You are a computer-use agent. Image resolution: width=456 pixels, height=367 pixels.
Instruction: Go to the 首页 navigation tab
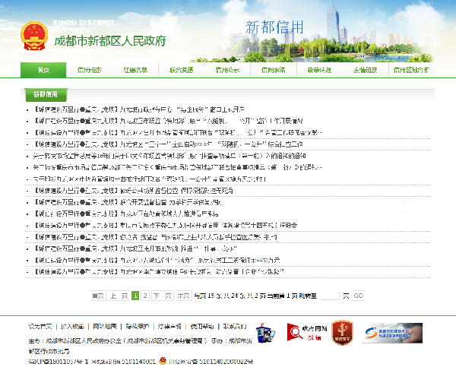pos(43,70)
